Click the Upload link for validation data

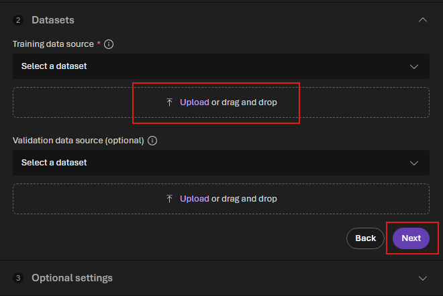(194, 199)
